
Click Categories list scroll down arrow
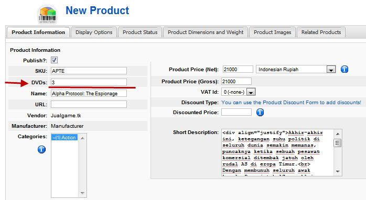(x=82, y=193)
